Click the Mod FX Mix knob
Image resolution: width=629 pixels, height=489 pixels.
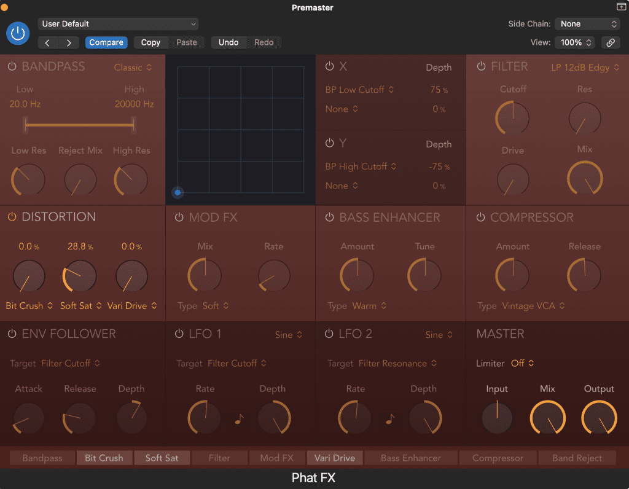click(x=205, y=276)
